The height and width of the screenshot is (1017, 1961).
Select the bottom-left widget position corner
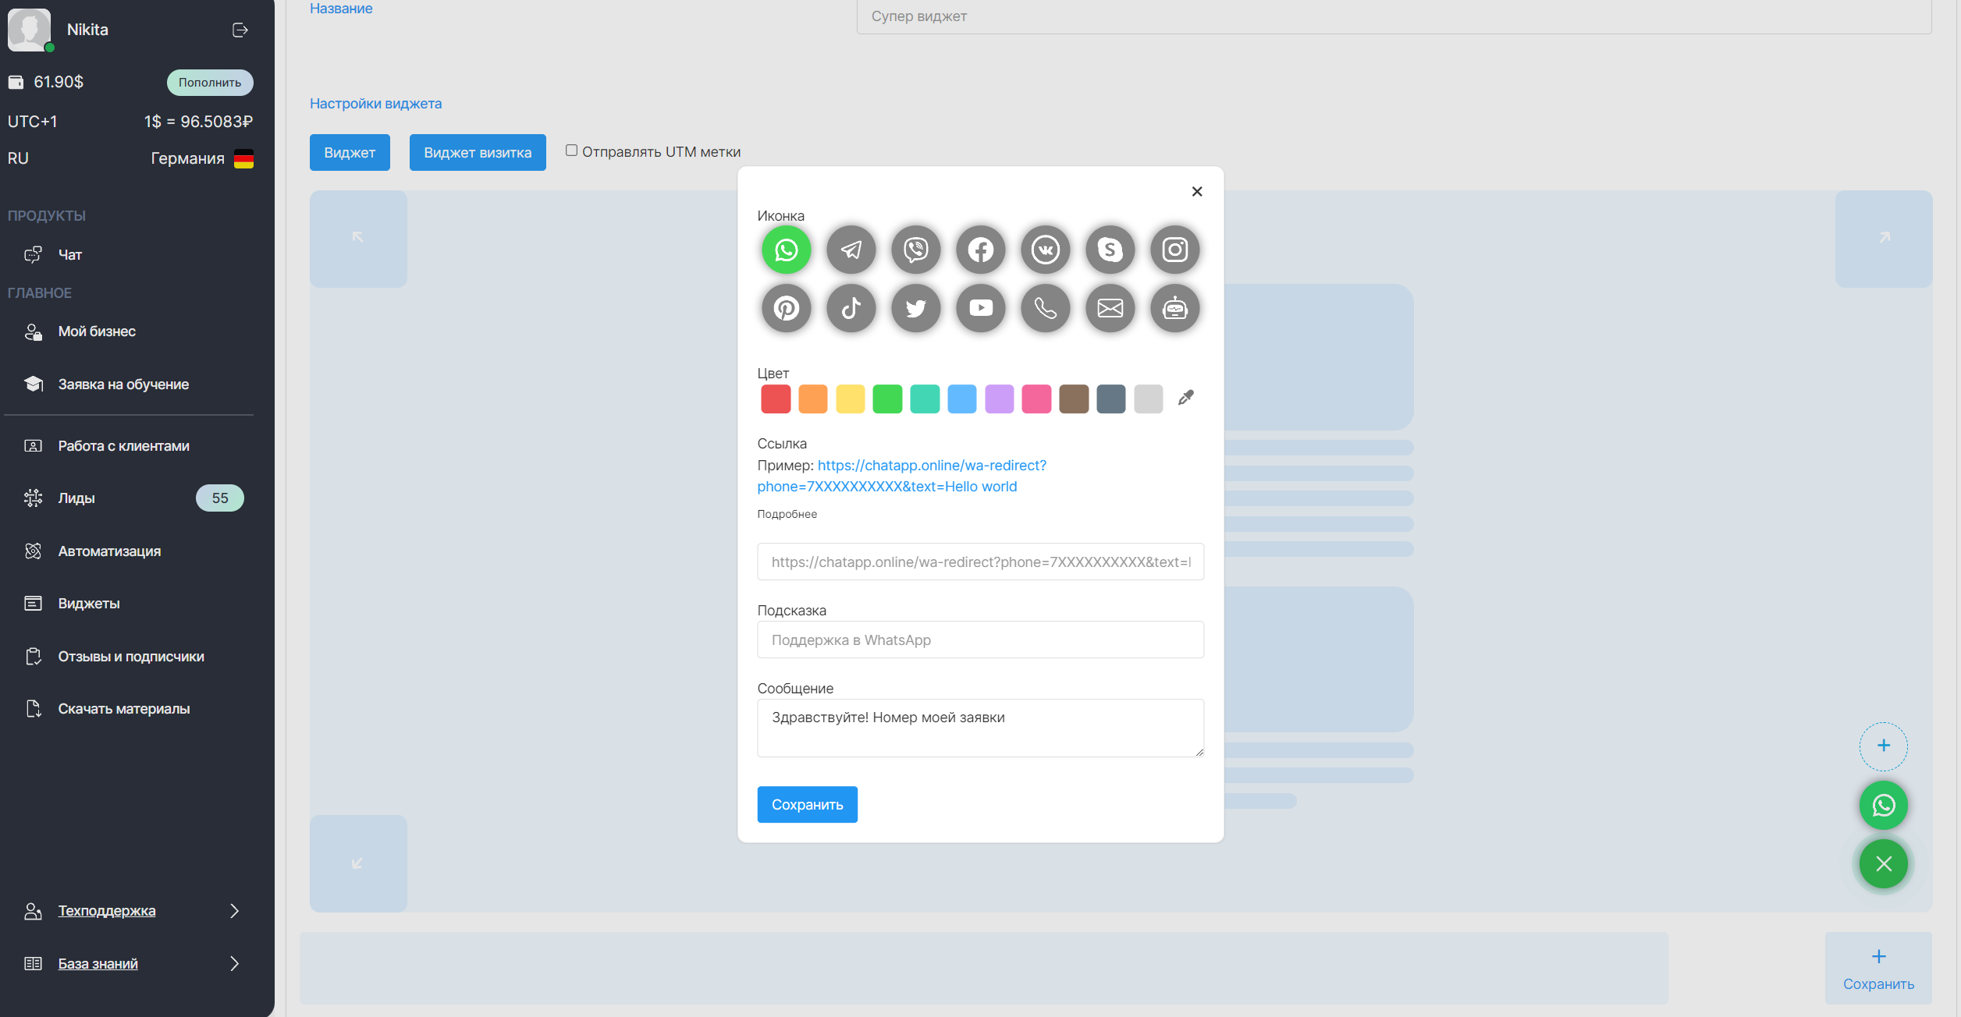tap(358, 863)
